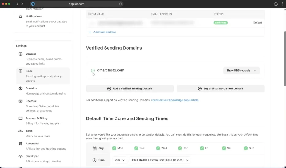Click the Developer code brackets icon
Image resolution: width=286 pixels, height=168 pixels.
pos(21,156)
